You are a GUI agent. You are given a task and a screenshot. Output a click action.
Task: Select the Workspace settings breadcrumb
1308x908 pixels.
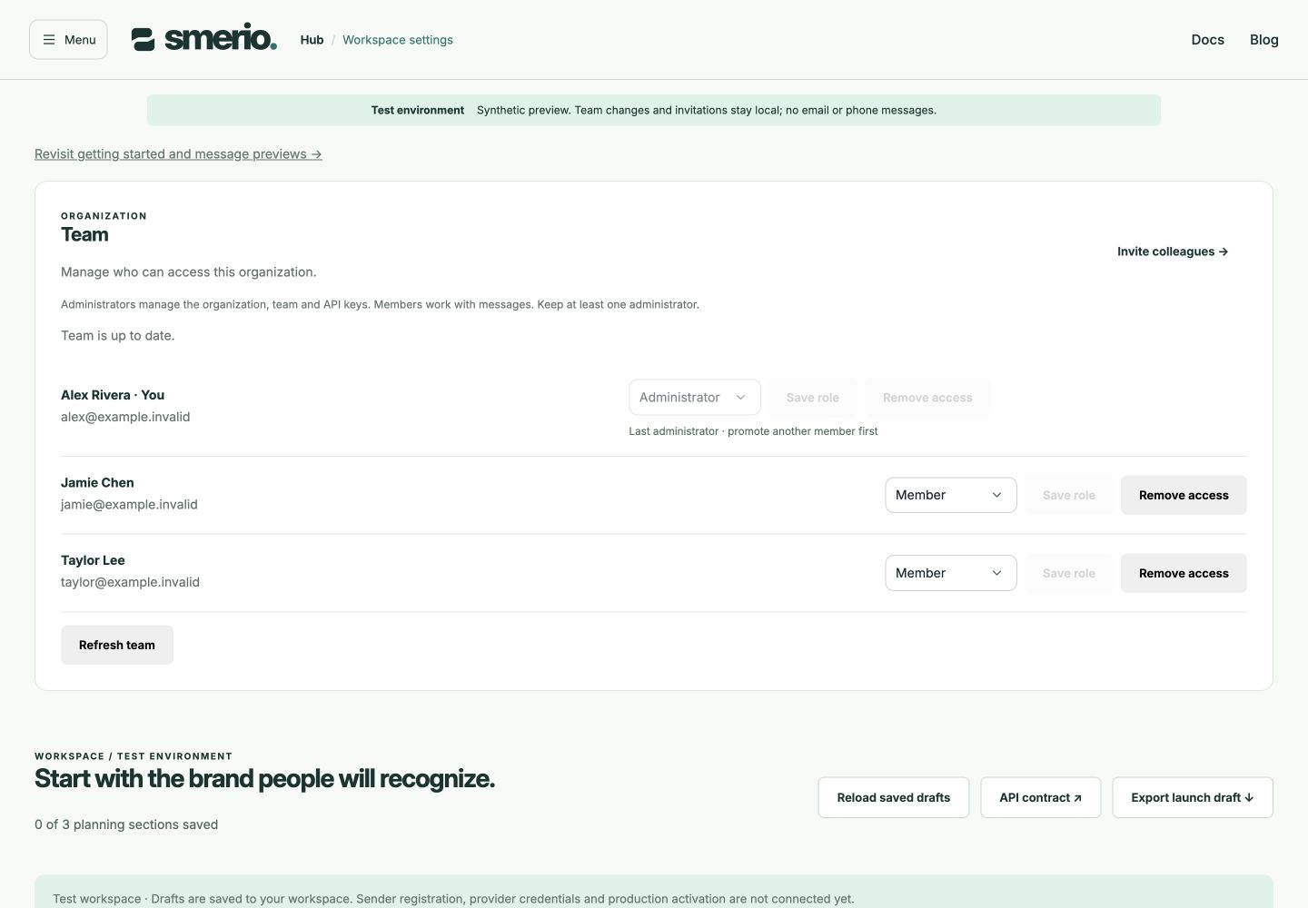[398, 40]
